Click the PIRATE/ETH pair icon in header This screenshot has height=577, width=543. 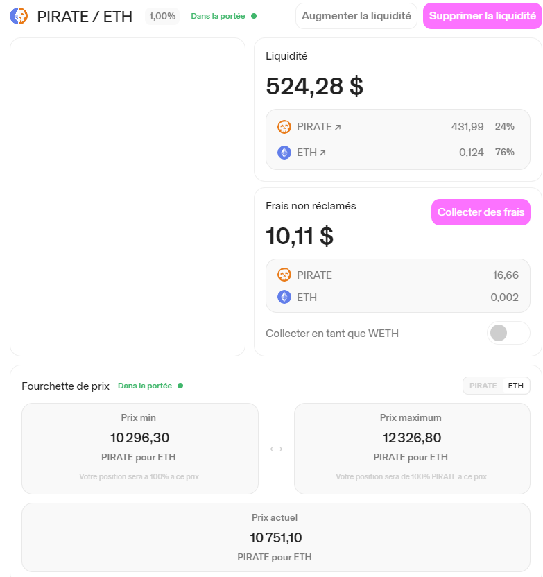coord(19,16)
